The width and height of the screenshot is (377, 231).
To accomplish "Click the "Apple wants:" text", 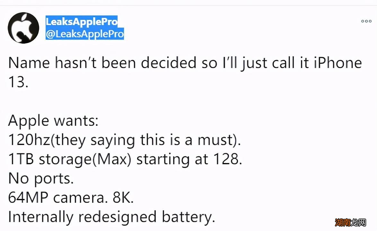I will coord(53,121).
